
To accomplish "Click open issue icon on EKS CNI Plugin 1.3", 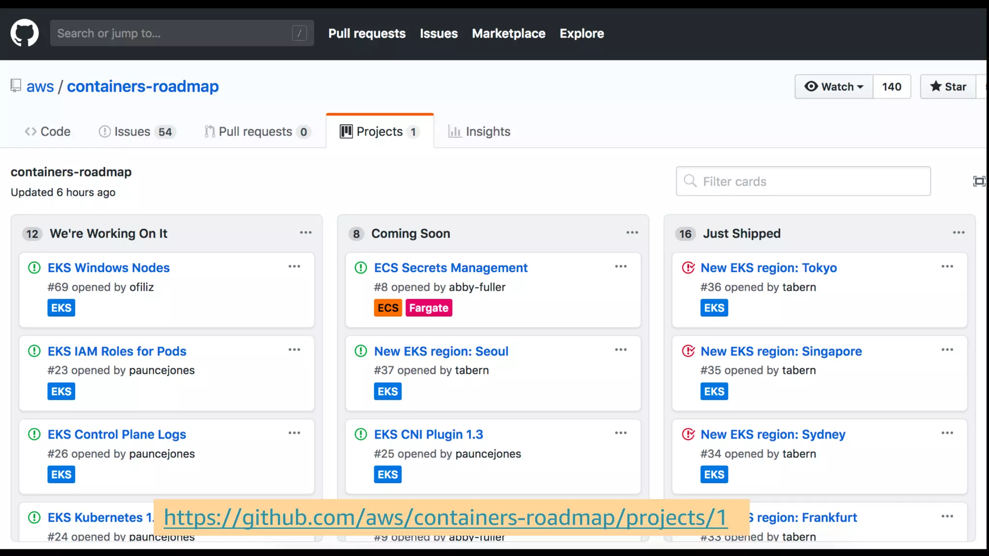I will coord(361,434).
